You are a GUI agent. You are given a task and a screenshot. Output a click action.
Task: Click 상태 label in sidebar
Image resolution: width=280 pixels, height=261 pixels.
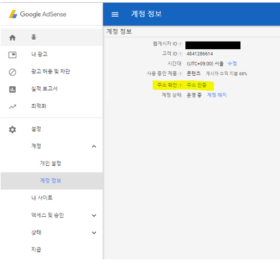[x=36, y=232]
